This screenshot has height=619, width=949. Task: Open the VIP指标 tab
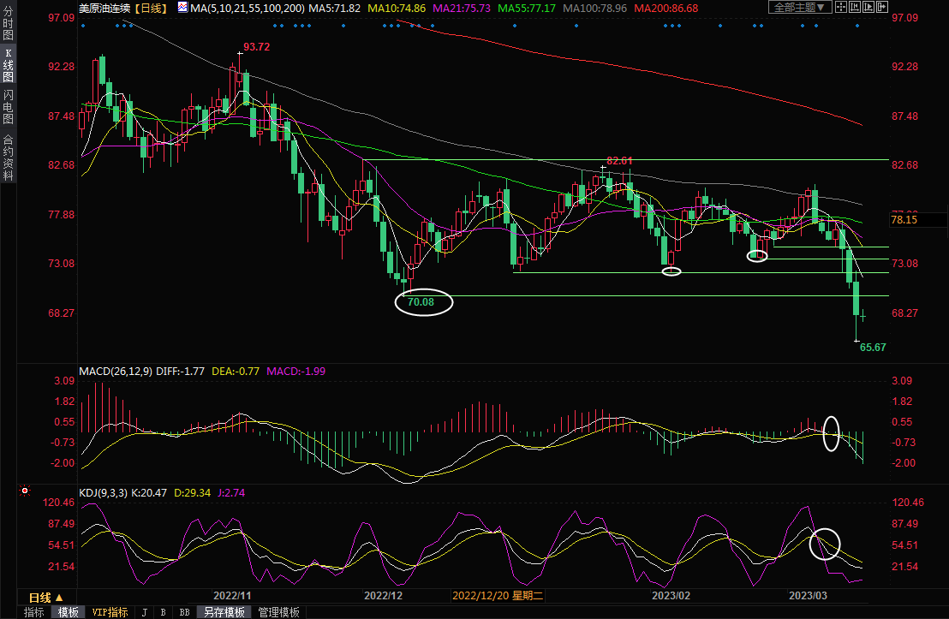click(x=110, y=612)
